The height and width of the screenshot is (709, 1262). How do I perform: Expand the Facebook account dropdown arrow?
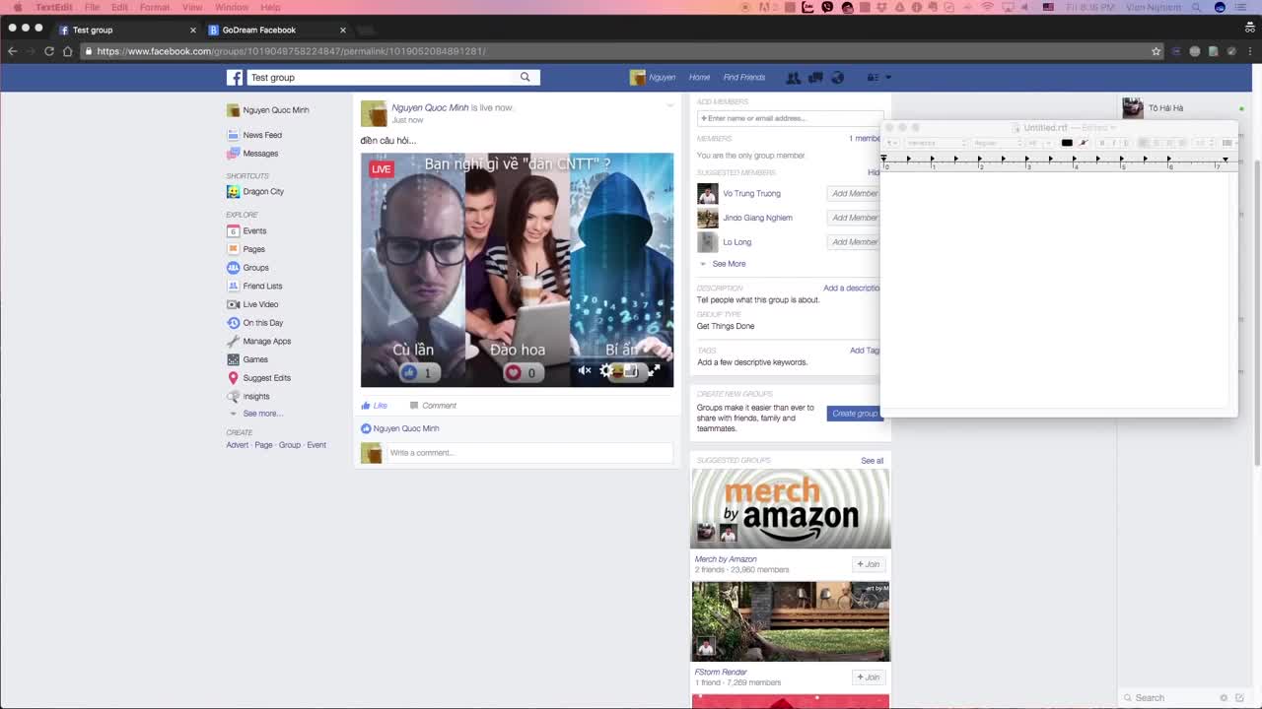click(887, 77)
